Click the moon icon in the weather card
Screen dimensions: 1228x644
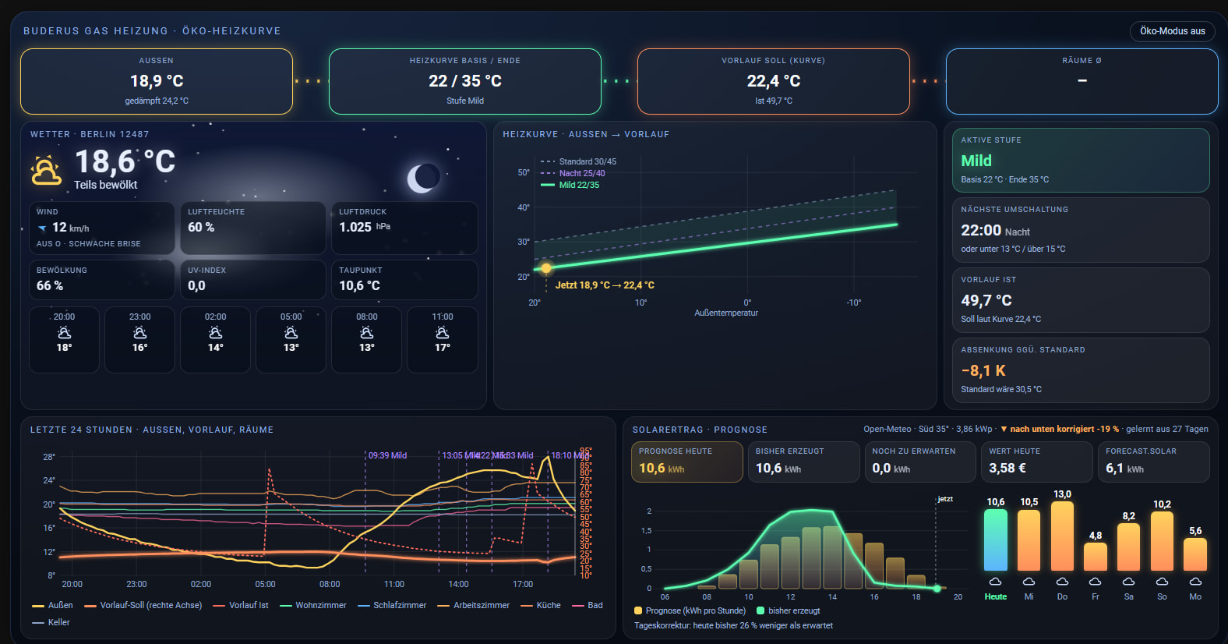423,179
